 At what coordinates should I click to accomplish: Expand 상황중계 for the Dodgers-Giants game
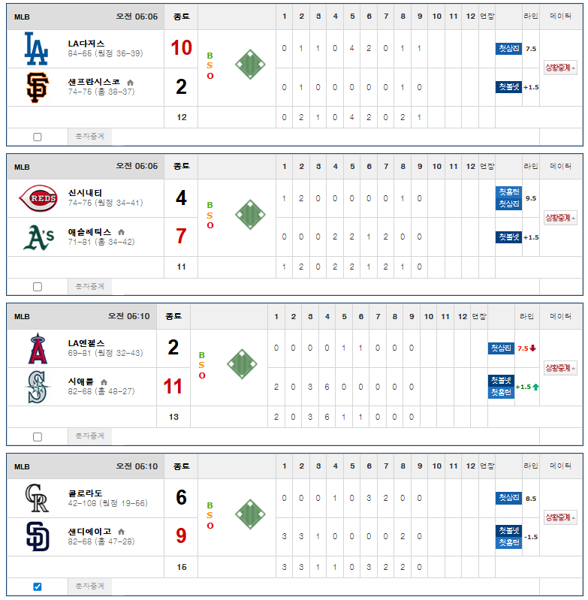pyautogui.click(x=560, y=68)
